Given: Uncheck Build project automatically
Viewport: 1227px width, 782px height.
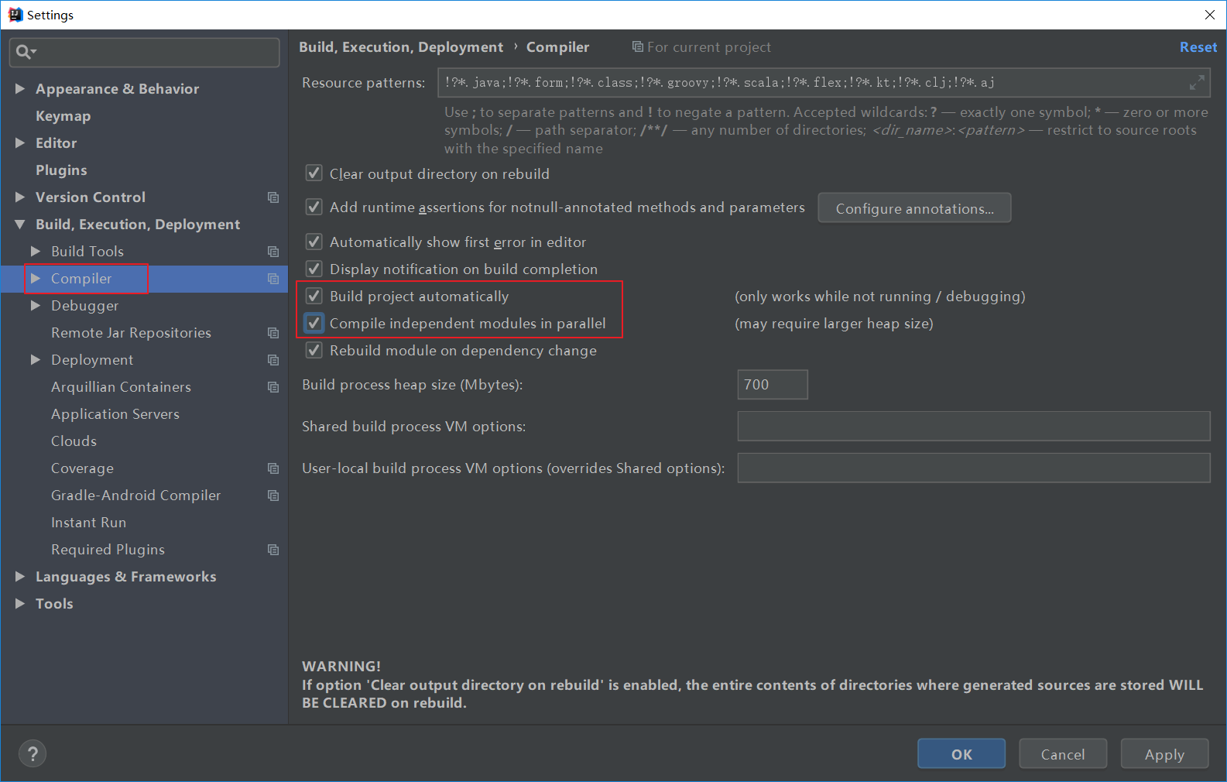Looking at the screenshot, I should [x=314, y=296].
